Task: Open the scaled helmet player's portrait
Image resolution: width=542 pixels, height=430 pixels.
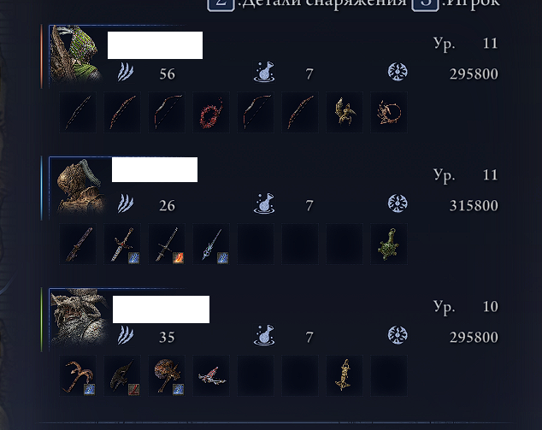Action: [80, 186]
